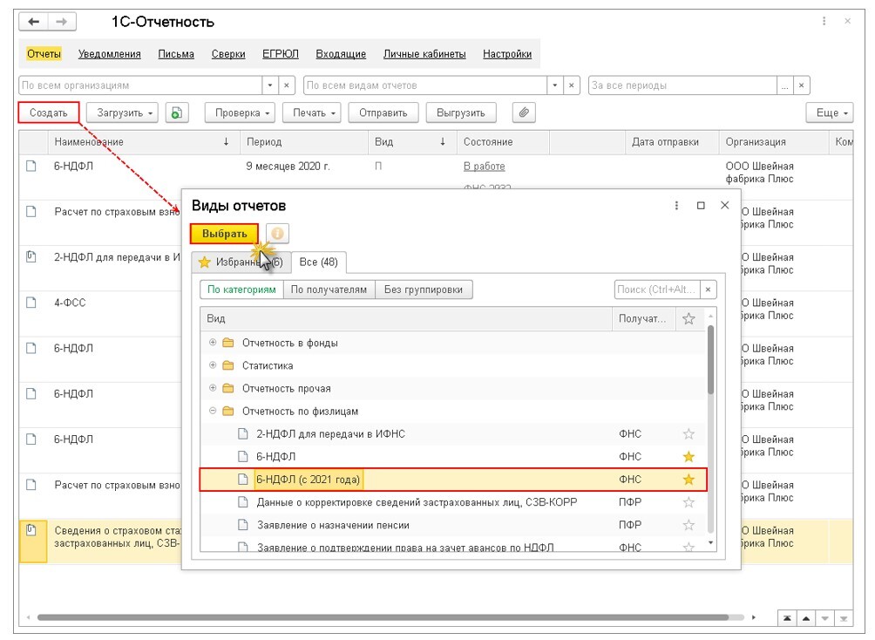This screenshot has width=875, height=640.
Task: Open the three-dot menu in Виды отчетов dialog
Action: tap(676, 206)
